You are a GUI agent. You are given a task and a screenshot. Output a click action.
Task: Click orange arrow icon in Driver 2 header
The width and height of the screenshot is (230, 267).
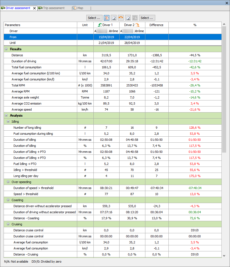pyautogui.click(x=137, y=25)
